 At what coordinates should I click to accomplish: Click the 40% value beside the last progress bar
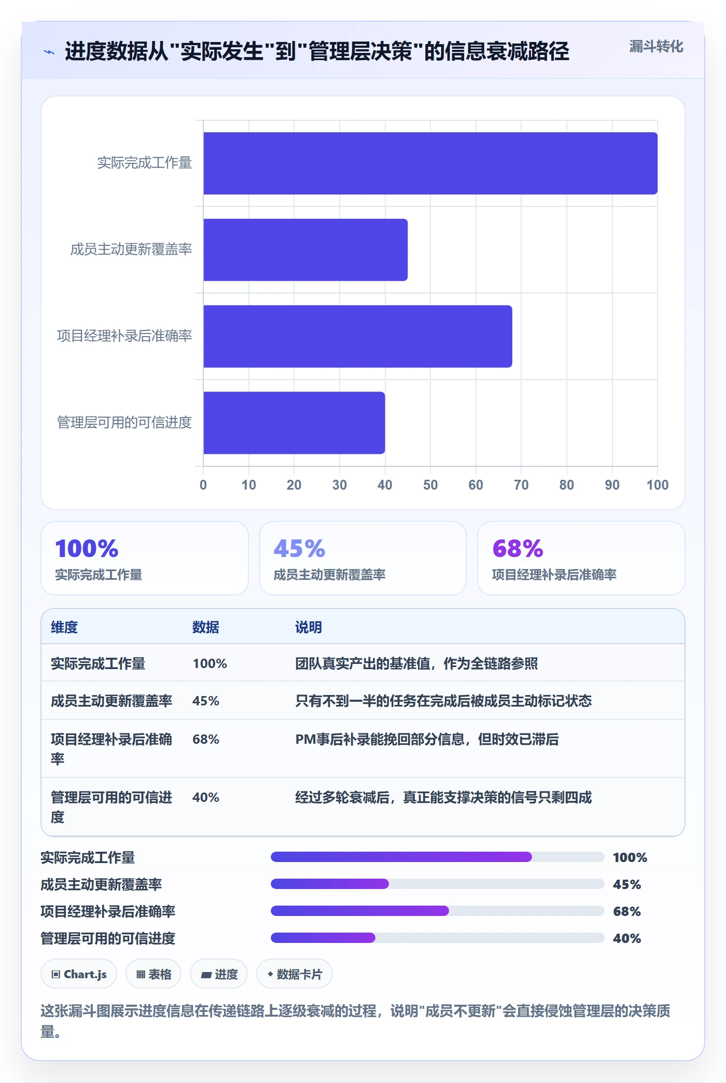coord(627,938)
